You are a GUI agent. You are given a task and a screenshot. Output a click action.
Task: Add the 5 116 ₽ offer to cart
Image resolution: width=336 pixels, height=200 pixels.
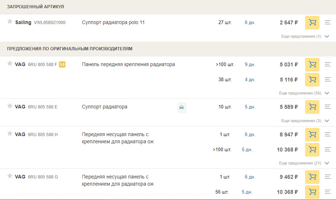312,80
